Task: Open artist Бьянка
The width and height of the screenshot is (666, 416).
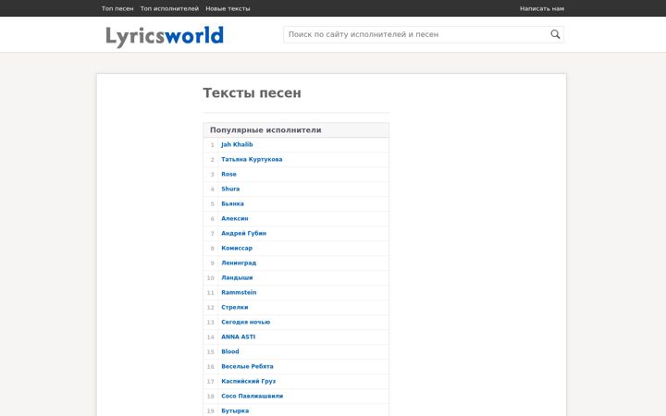Action: [x=232, y=203]
